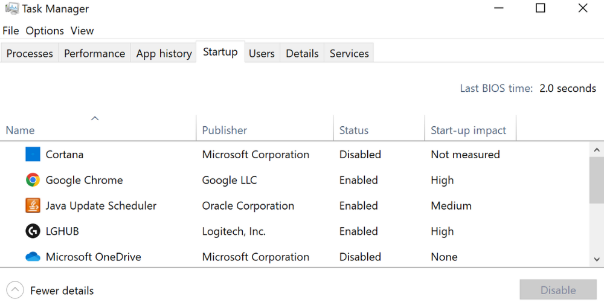Open the App history tab
Image resolution: width=604 pixels, height=302 pixels.
pos(164,53)
